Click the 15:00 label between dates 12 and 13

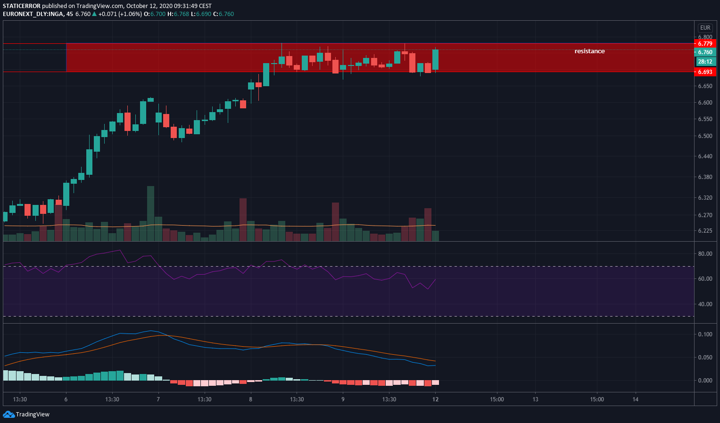(497, 399)
